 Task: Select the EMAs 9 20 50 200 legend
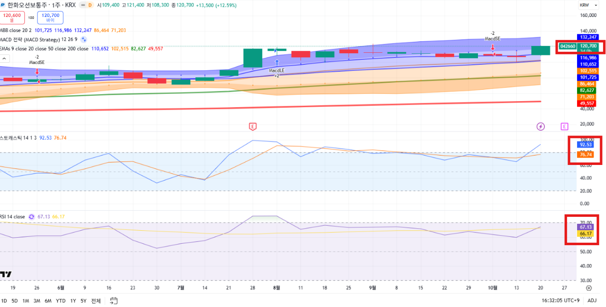tap(44, 49)
